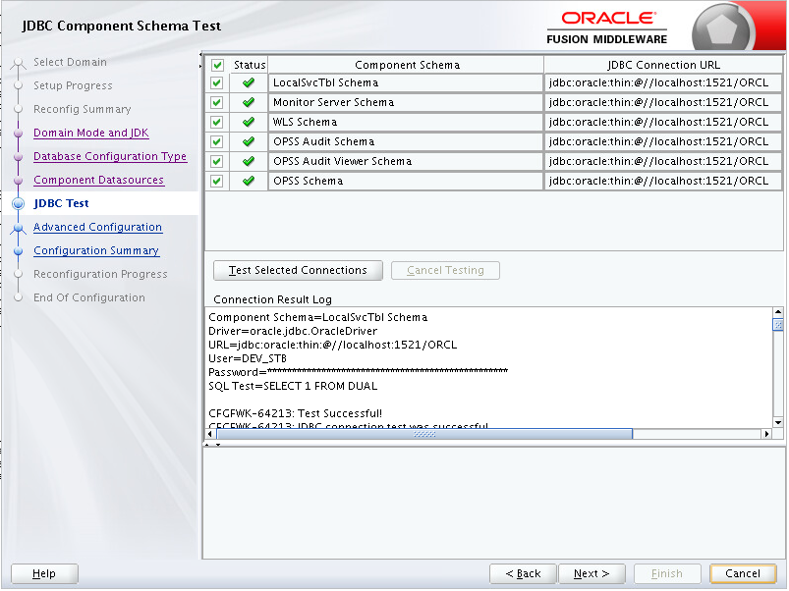Click the log horizontal scrollbar right arrow

coord(766,434)
